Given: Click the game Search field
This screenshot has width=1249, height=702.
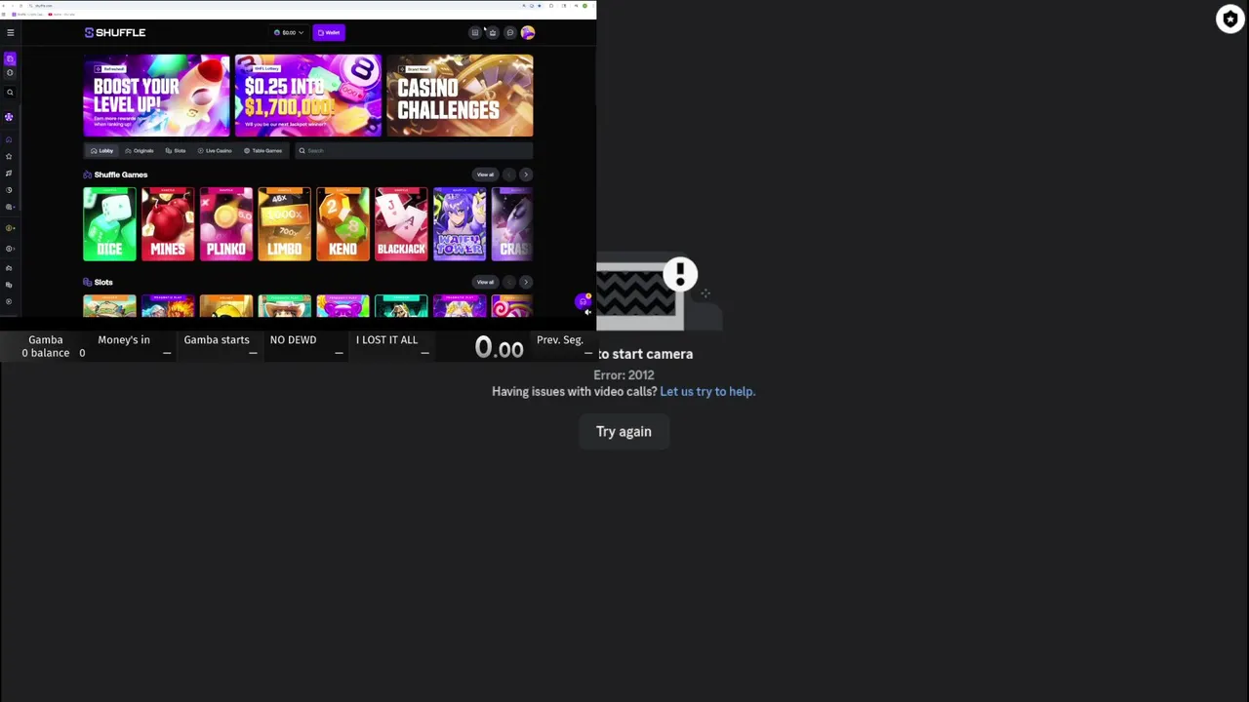Looking at the screenshot, I should pos(414,150).
